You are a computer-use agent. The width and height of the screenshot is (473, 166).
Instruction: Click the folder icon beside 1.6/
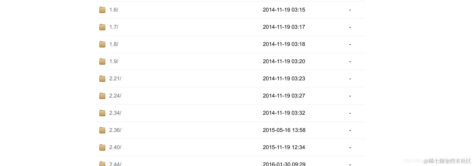click(x=102, y=10)
